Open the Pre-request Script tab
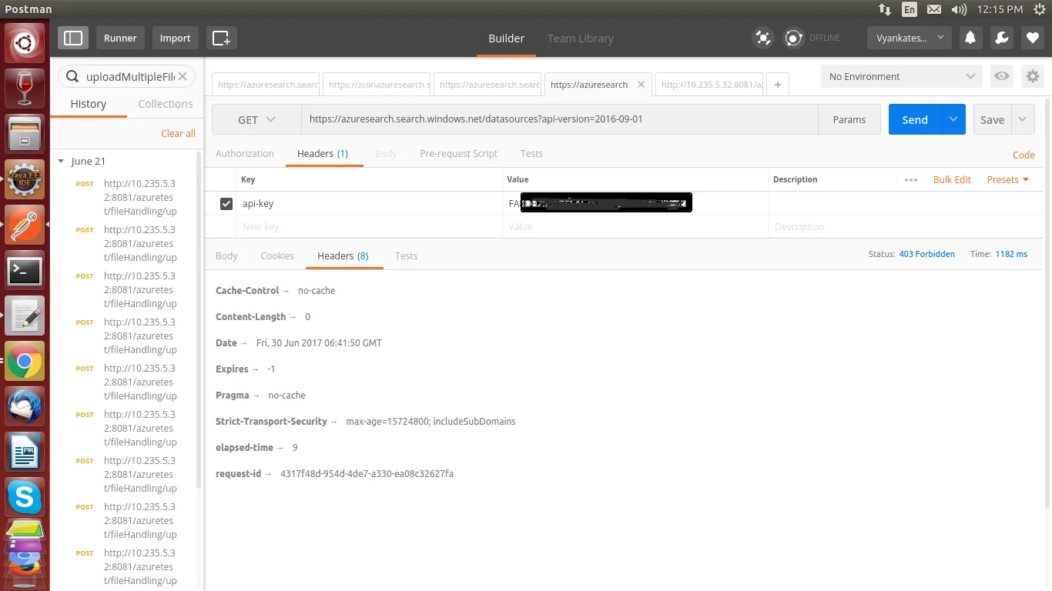This screenshot has width=1052, height=591. pos(459,153)
